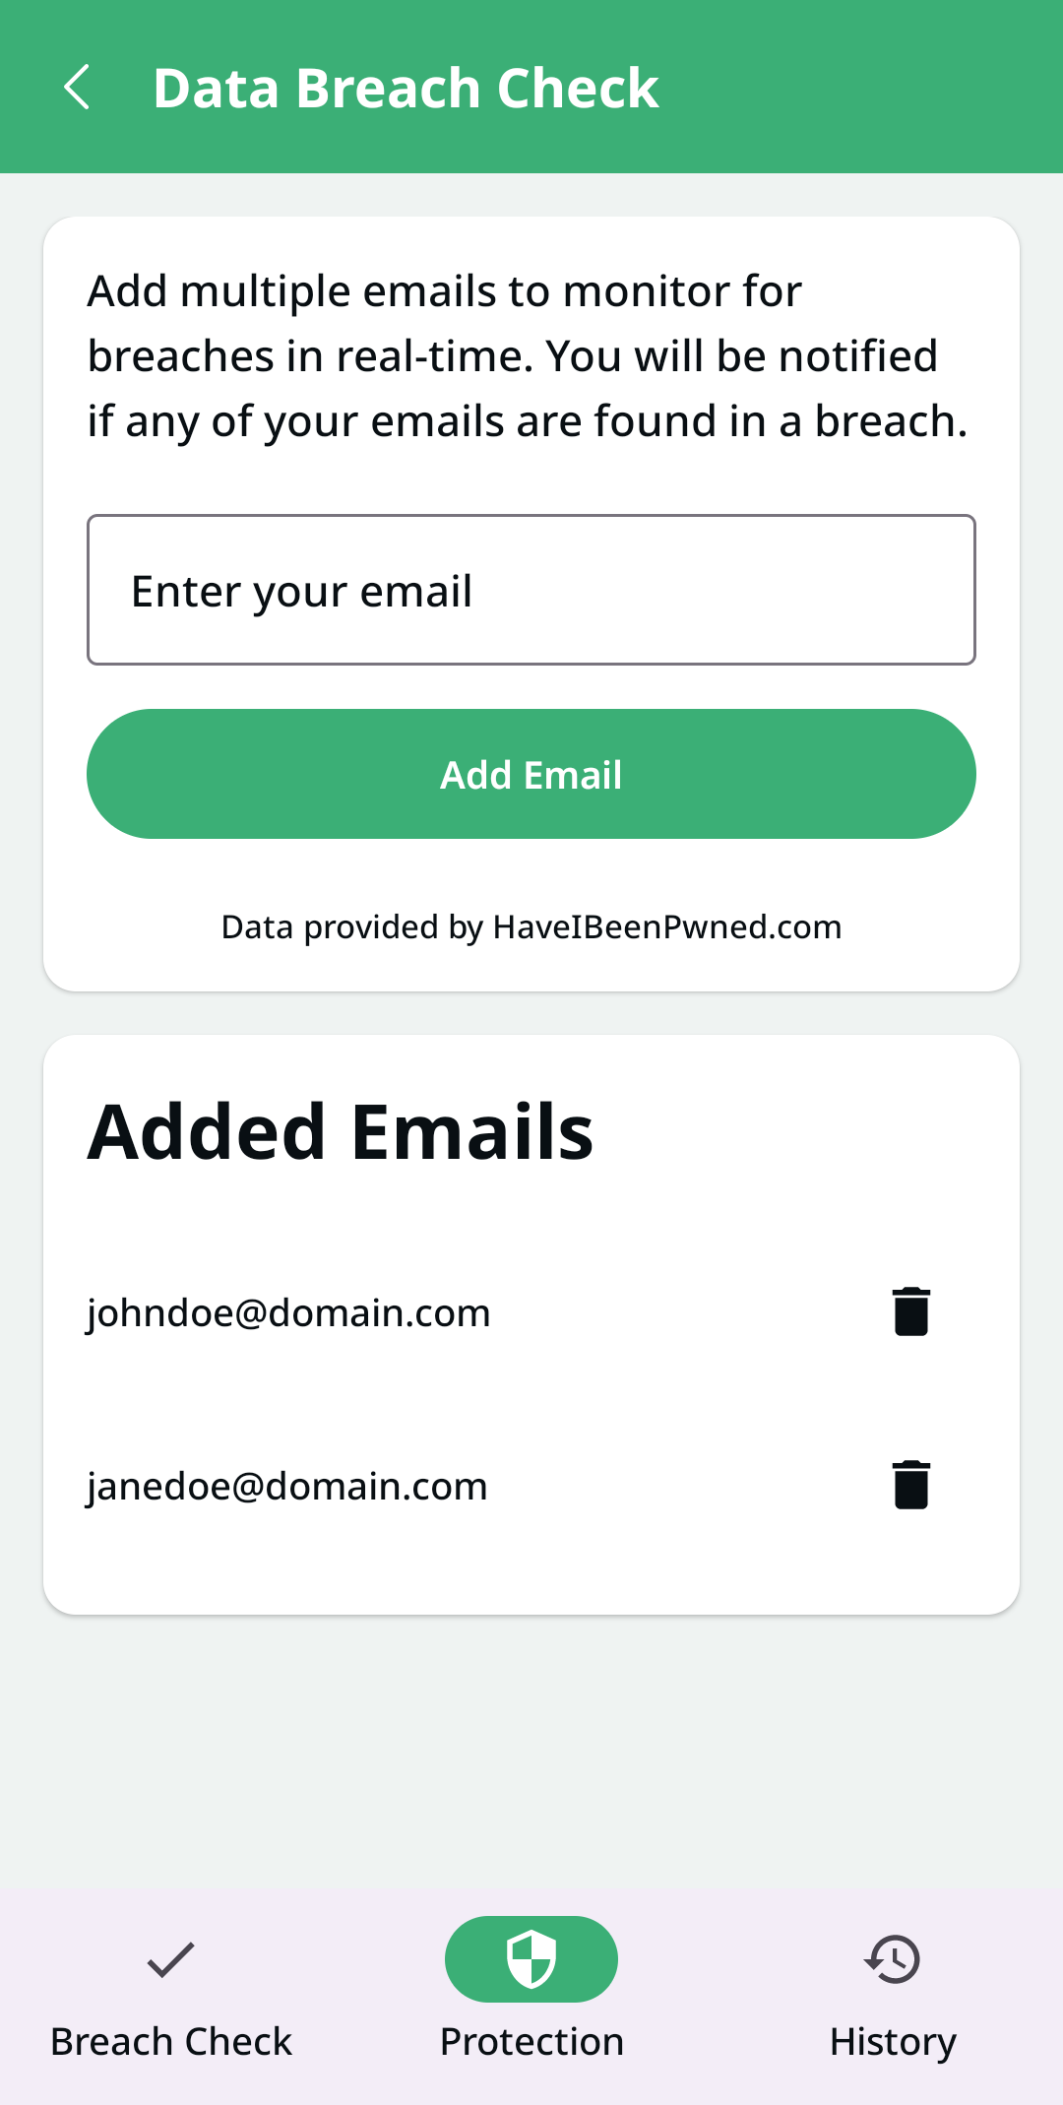Tap the Breach Check checkmark icon
Viewport: 1063px width, 2105px height.
171,1959
